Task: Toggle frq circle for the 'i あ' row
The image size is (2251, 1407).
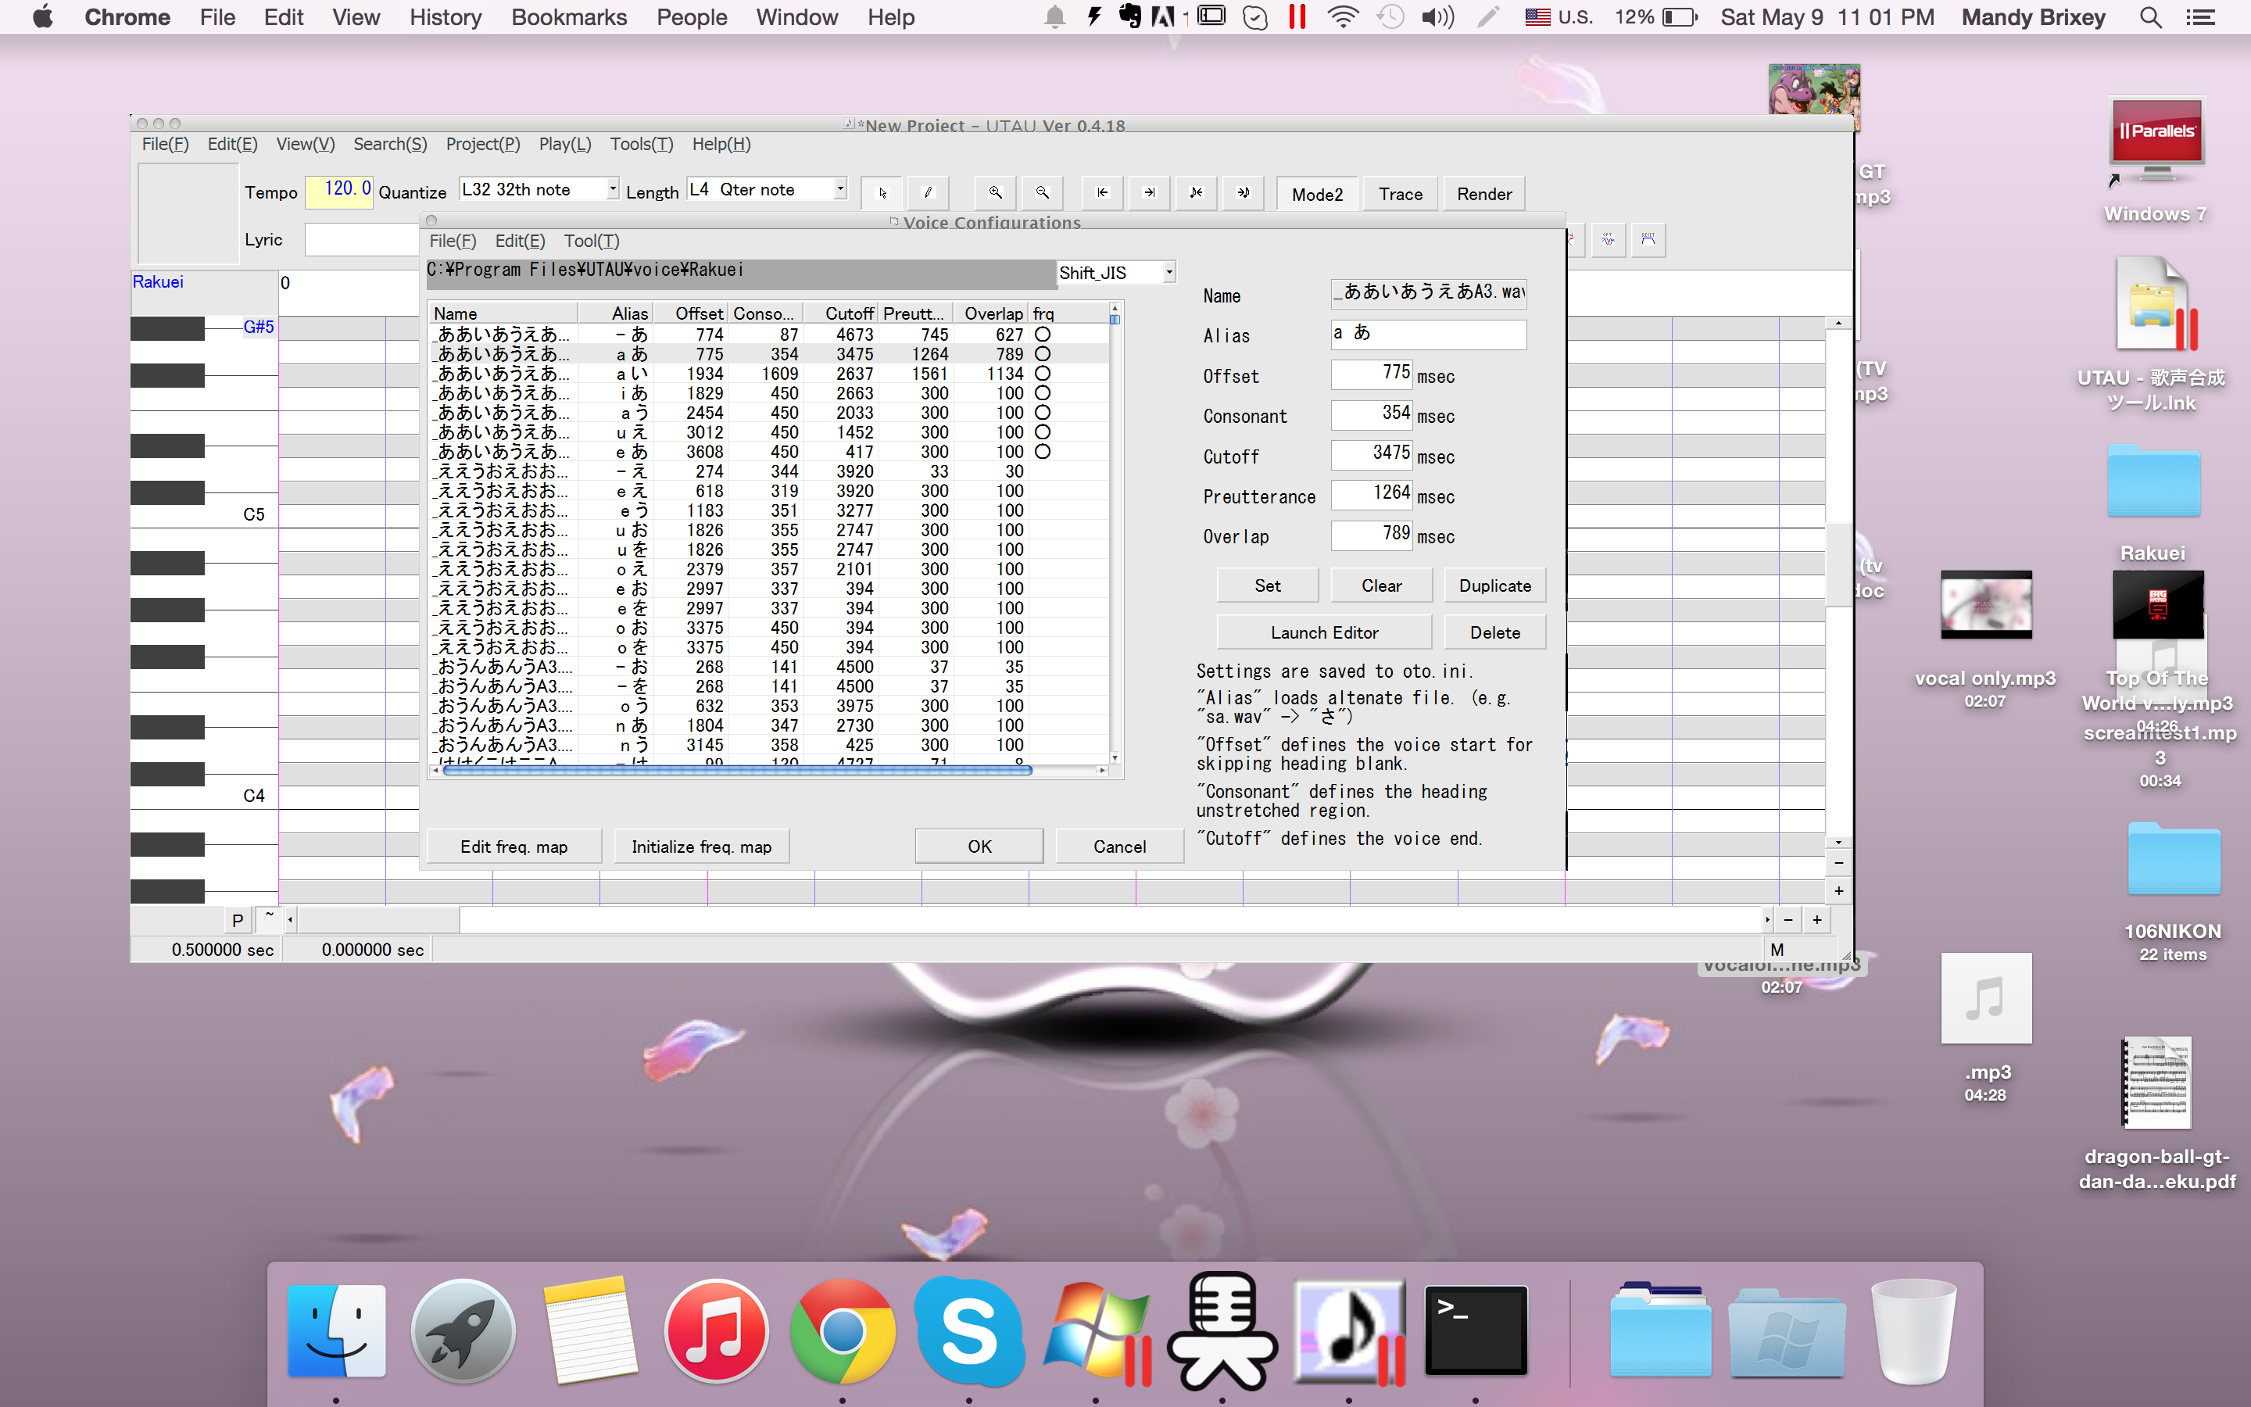Action: click(1043, 392)
